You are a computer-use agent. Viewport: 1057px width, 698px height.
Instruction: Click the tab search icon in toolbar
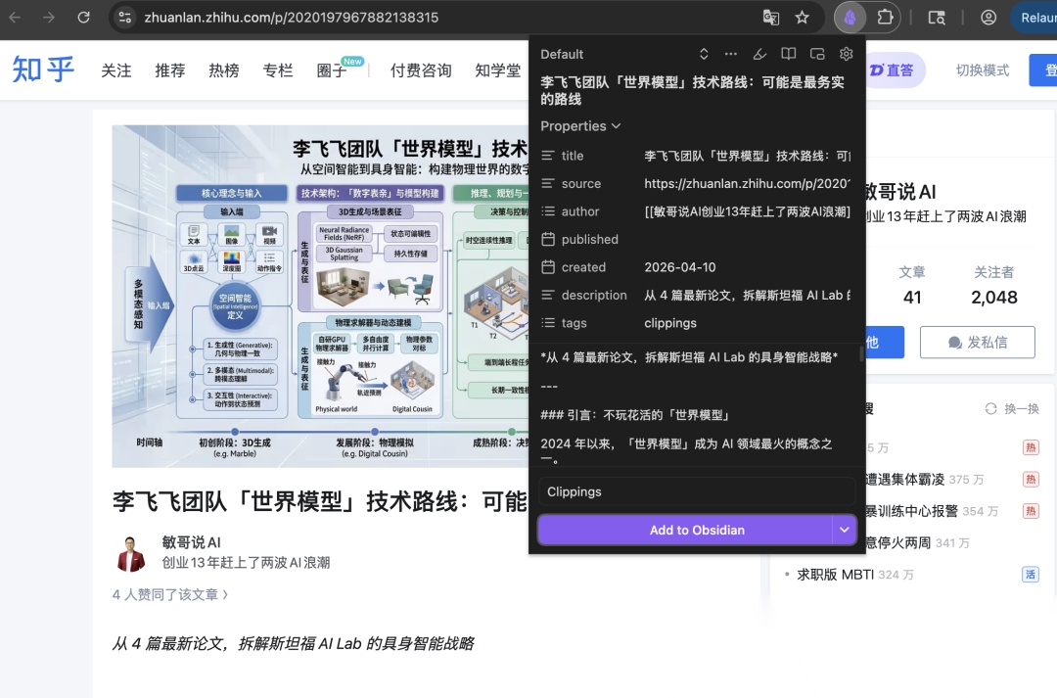[x=937, y=18]
